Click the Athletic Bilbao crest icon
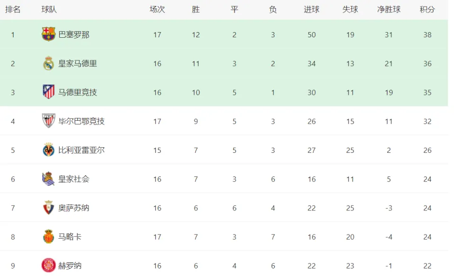Viewport: 454px width, 276px height. [x=48, y=121]
